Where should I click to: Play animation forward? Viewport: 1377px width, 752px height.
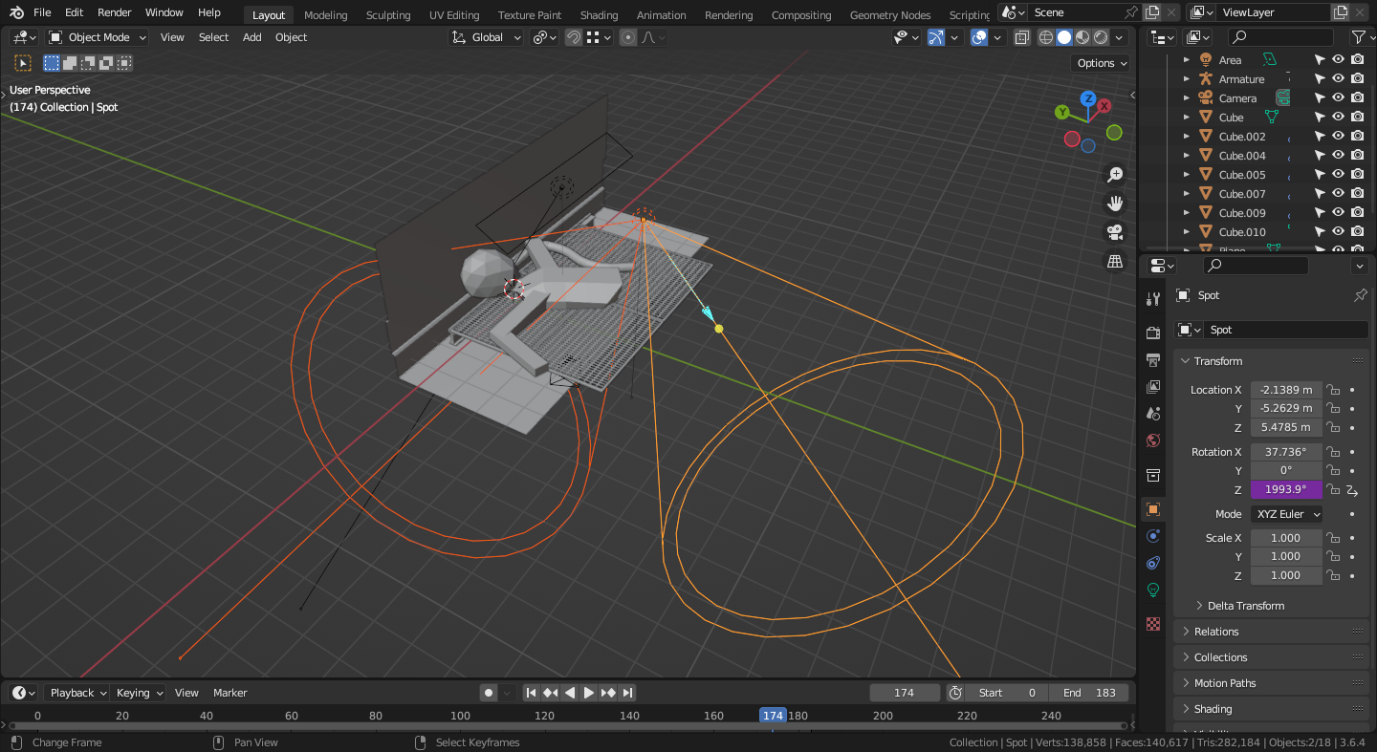589,693
